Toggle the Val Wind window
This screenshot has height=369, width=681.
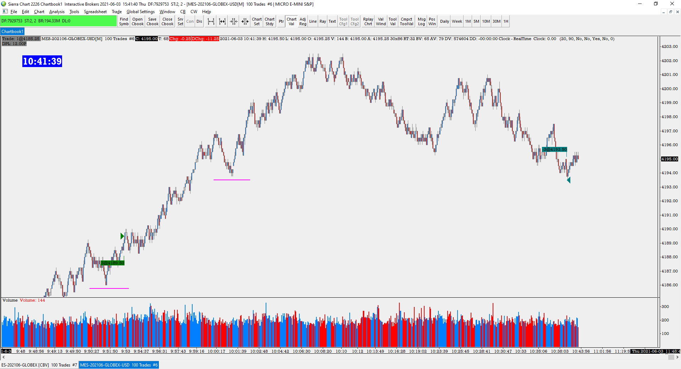click(381, 21)
